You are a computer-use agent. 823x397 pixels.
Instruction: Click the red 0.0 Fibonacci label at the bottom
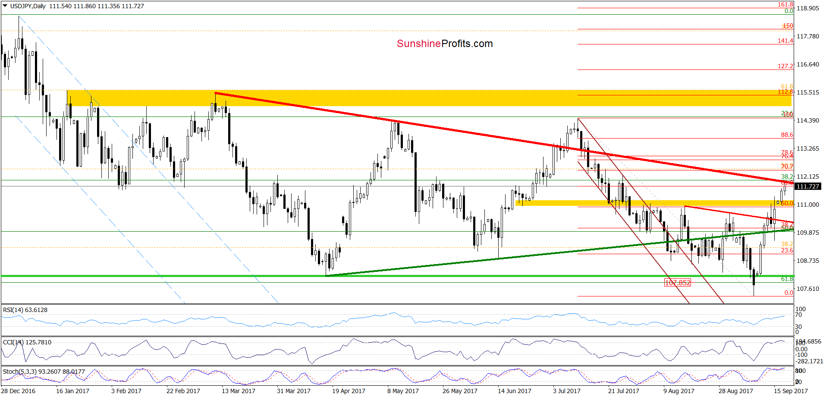coord(789,293)
